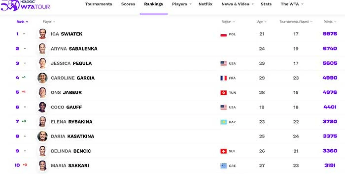Sort table by Rank column
Image resolution: width=345 pixels, height=174 pixels.
(x=22, y=22)
